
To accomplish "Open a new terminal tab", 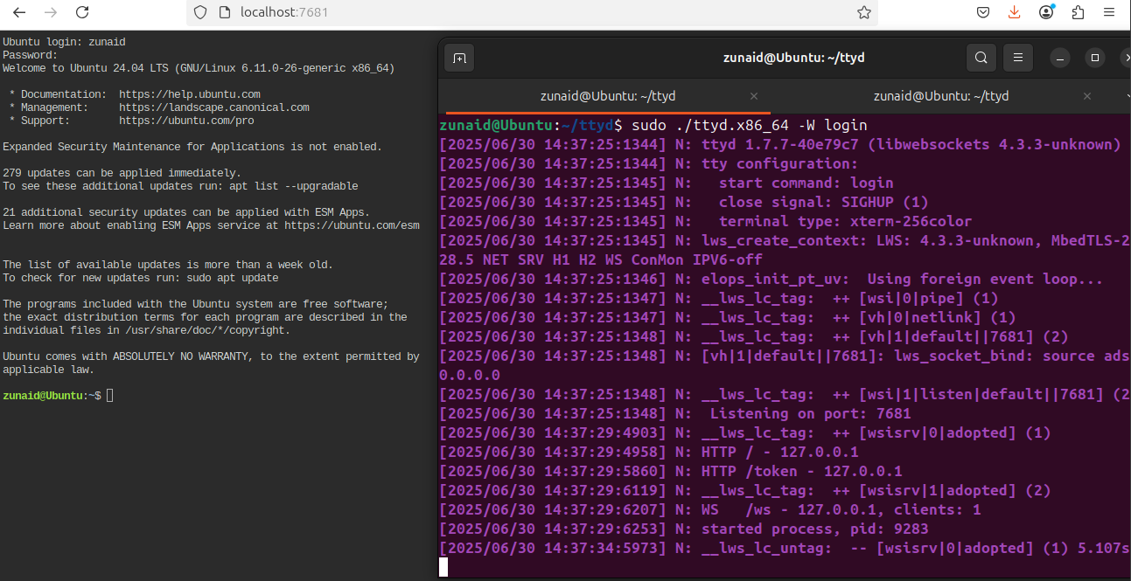I will click(459, 58).
